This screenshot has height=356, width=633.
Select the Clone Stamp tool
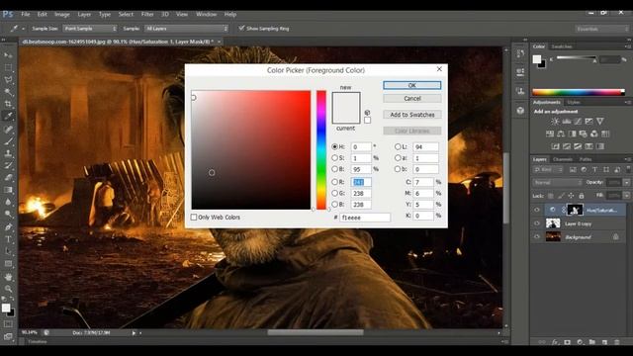[8, 153]
